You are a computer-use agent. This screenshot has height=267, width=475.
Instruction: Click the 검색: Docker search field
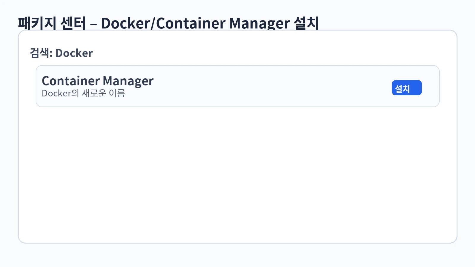(61, 53)
